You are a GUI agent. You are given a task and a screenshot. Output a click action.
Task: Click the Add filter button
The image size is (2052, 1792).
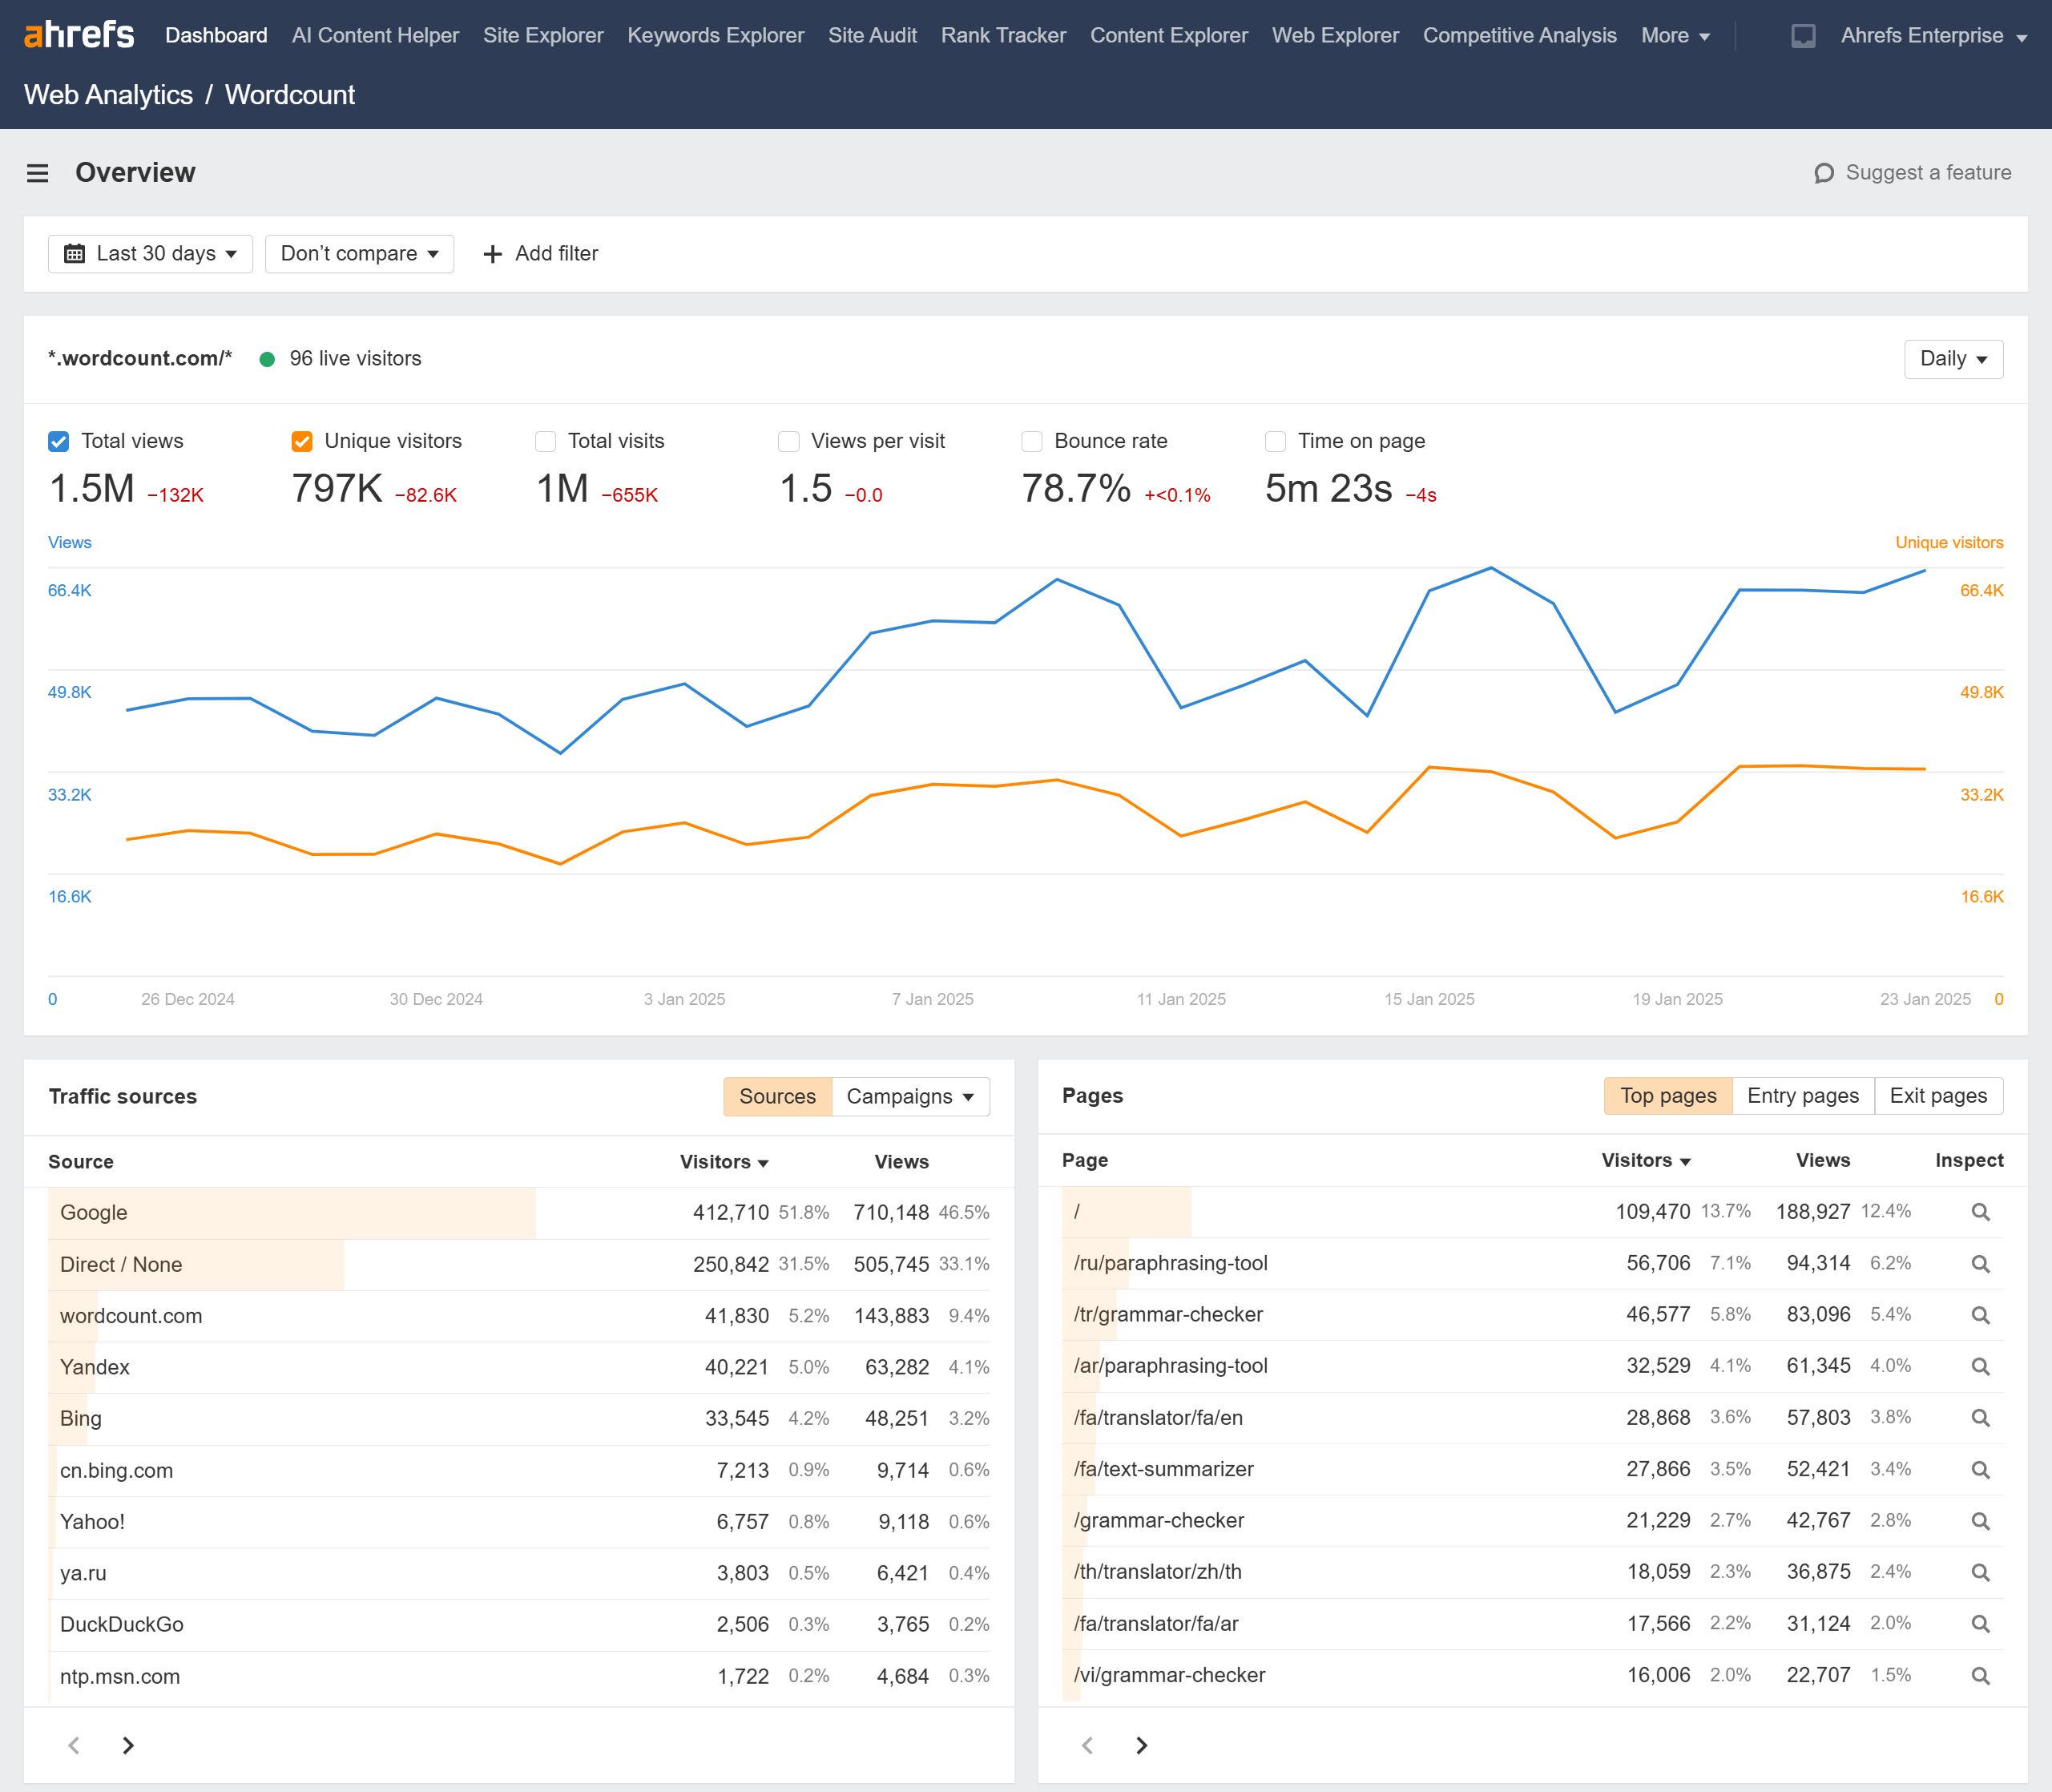[x=541, y=253]
